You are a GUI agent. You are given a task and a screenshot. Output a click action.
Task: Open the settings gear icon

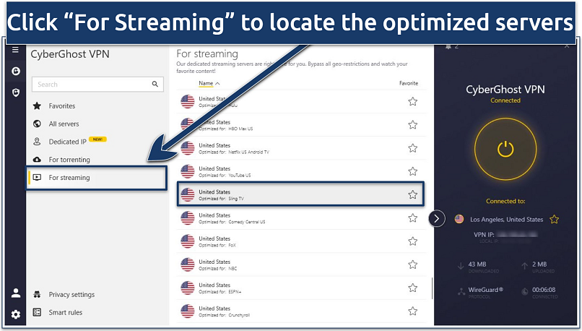point(15,314)
